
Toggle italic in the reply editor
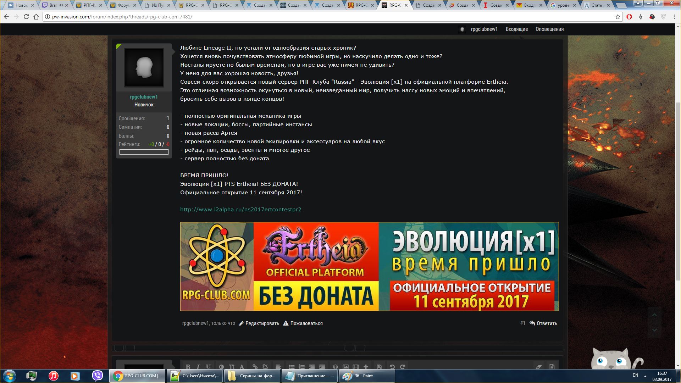click(x=198, y=367)
